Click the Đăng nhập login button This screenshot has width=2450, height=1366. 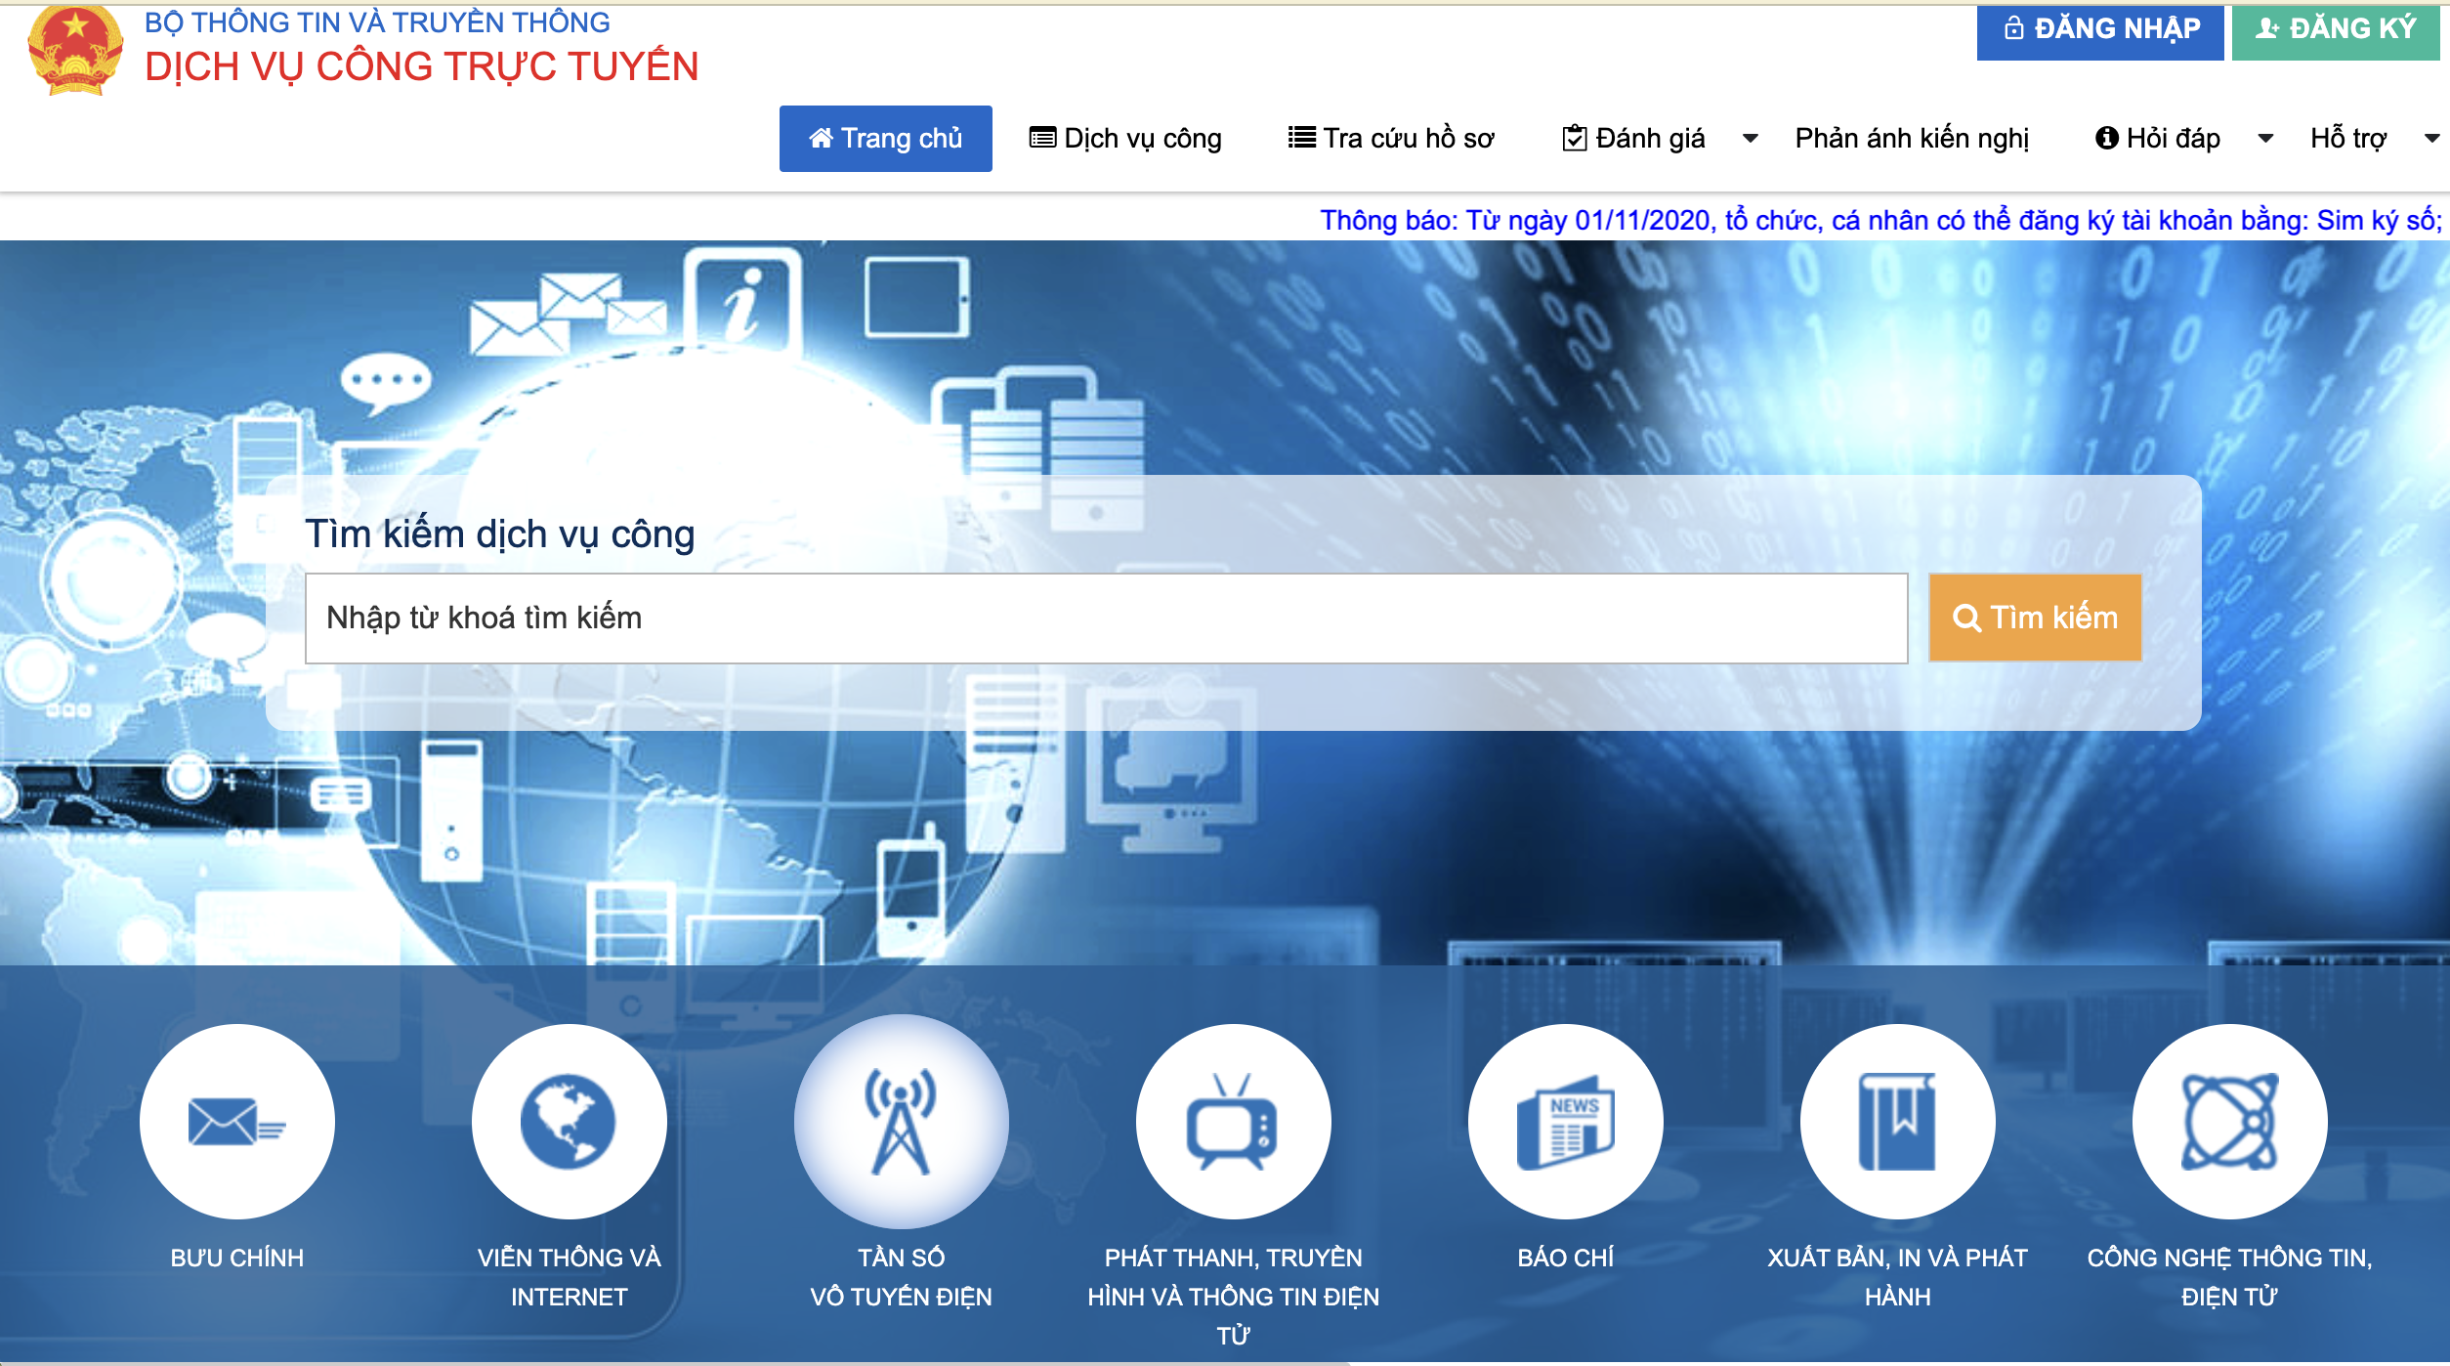(2100, 29)
